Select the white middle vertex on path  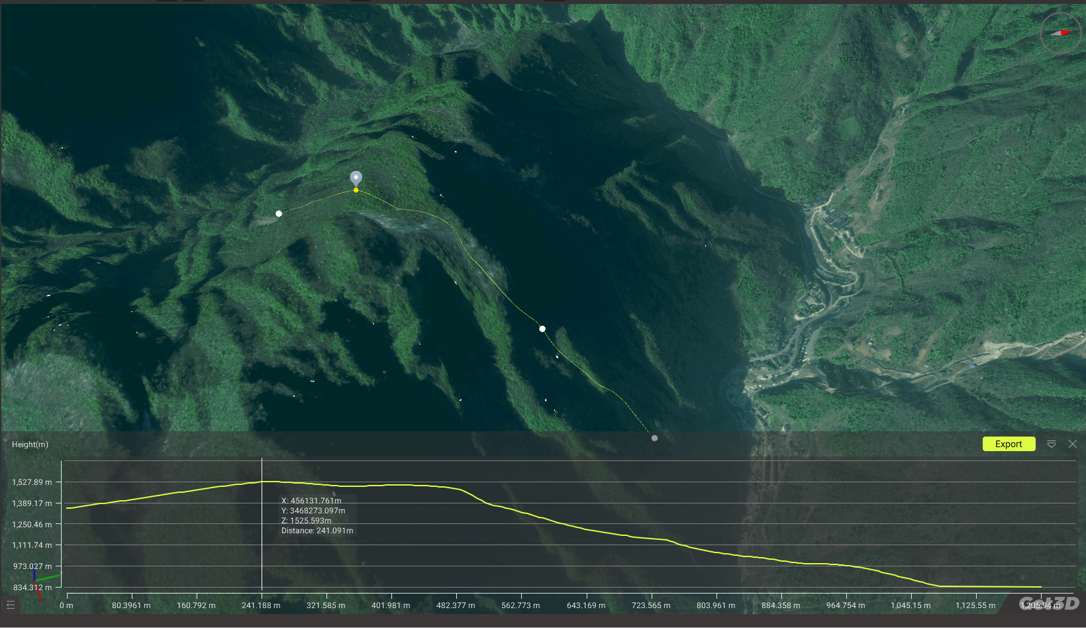click(542, 329)
